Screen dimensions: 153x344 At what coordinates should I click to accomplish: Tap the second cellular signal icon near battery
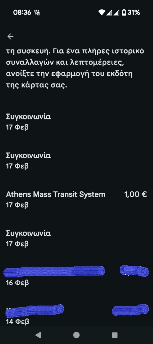(117, 12)
